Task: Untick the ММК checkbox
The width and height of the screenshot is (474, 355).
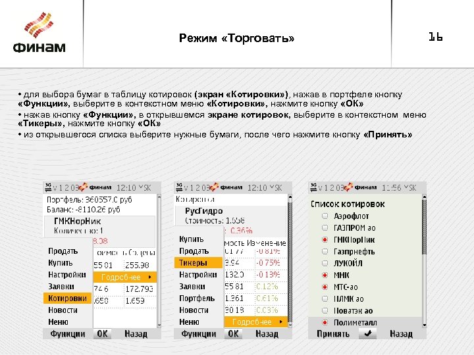Action: [325, 275]
